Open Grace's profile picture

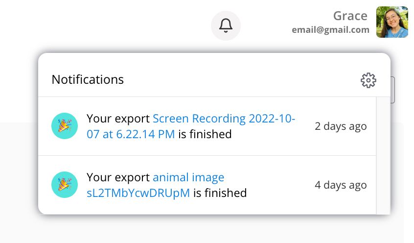(392, 22)
